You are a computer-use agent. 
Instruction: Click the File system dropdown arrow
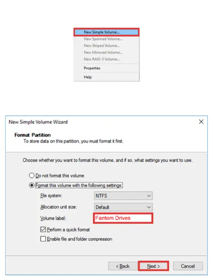[149, 196]
